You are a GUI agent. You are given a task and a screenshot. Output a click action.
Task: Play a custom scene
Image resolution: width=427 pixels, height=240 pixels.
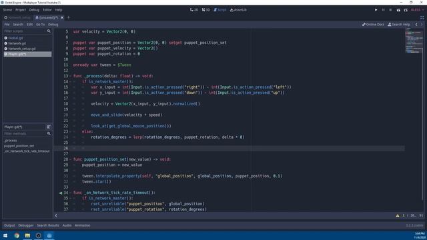[x=406, y=10]
